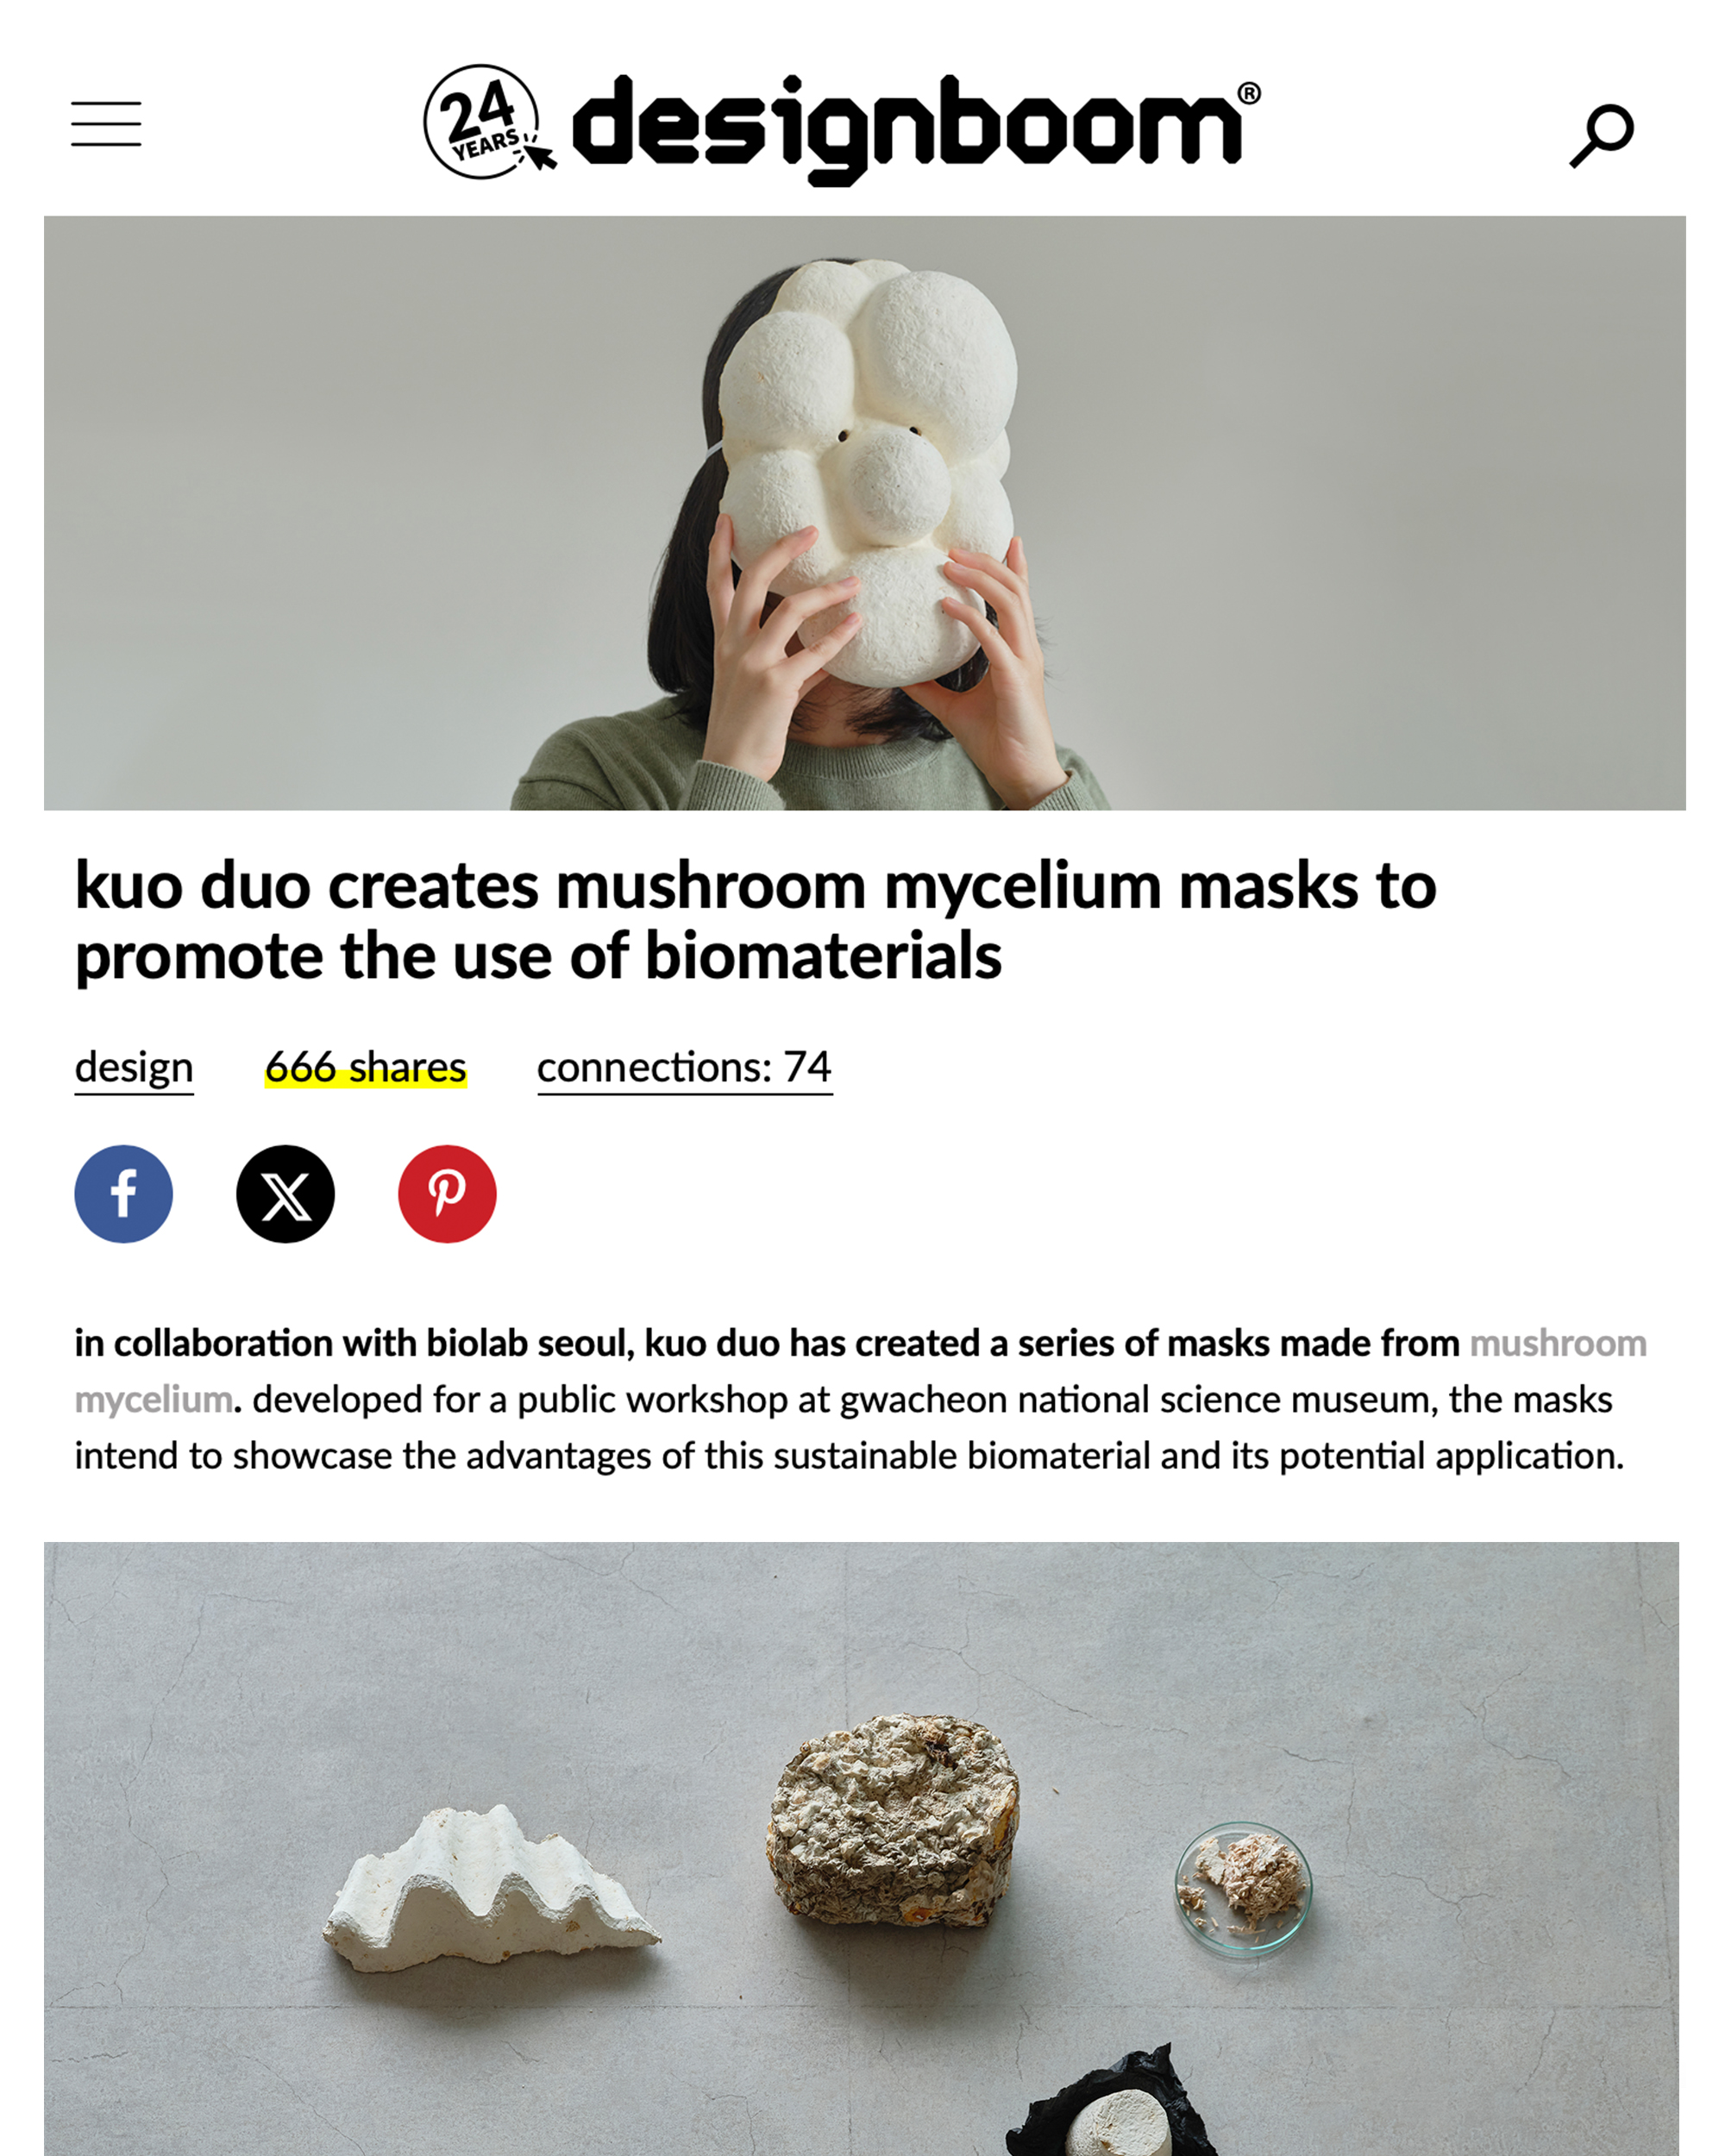Select the petri dish in the materials photo

point(1243,1886)
